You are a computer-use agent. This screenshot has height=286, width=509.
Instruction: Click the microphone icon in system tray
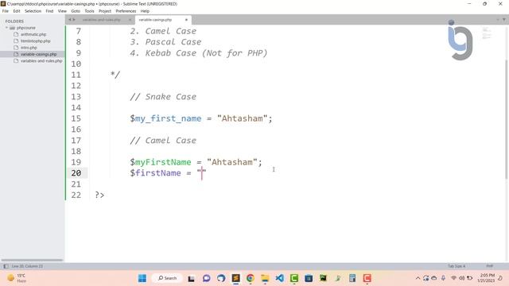(x=443, y=278)
